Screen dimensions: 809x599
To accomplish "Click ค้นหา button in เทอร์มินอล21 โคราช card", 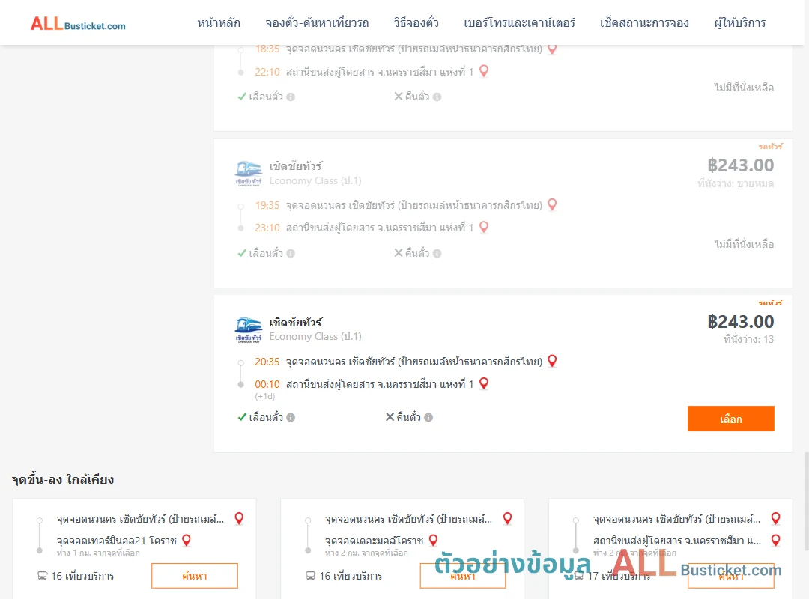I will point(195,576).
